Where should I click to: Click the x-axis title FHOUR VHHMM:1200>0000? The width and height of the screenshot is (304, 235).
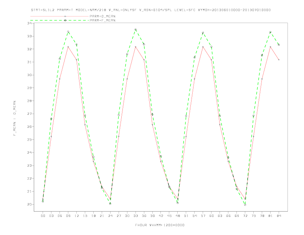160,225
